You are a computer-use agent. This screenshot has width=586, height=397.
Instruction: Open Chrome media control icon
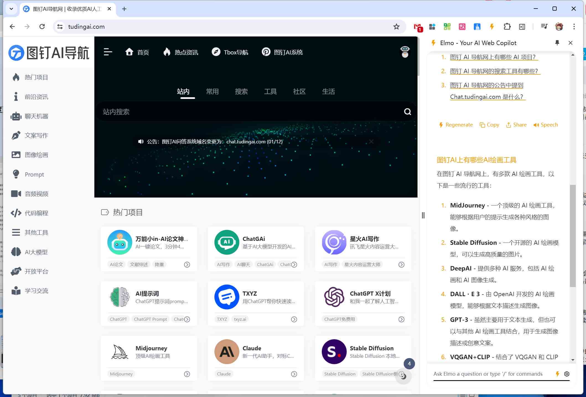point(544,27)
